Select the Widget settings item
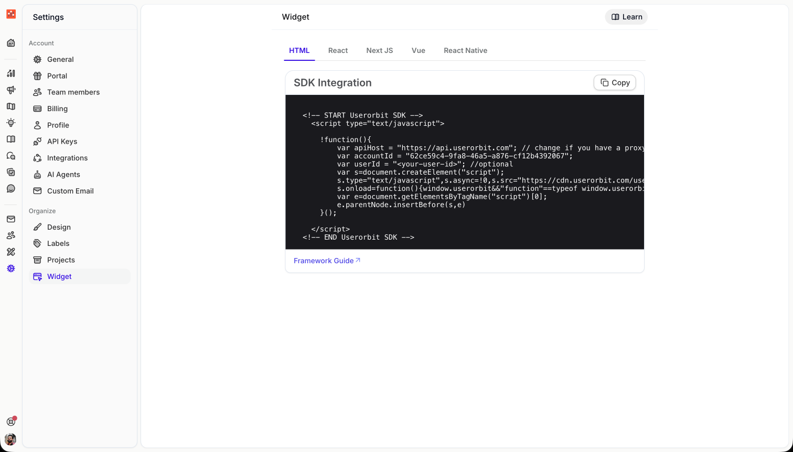Image resolution: width=793 pixels, height=452 pixels. [80, 276]
